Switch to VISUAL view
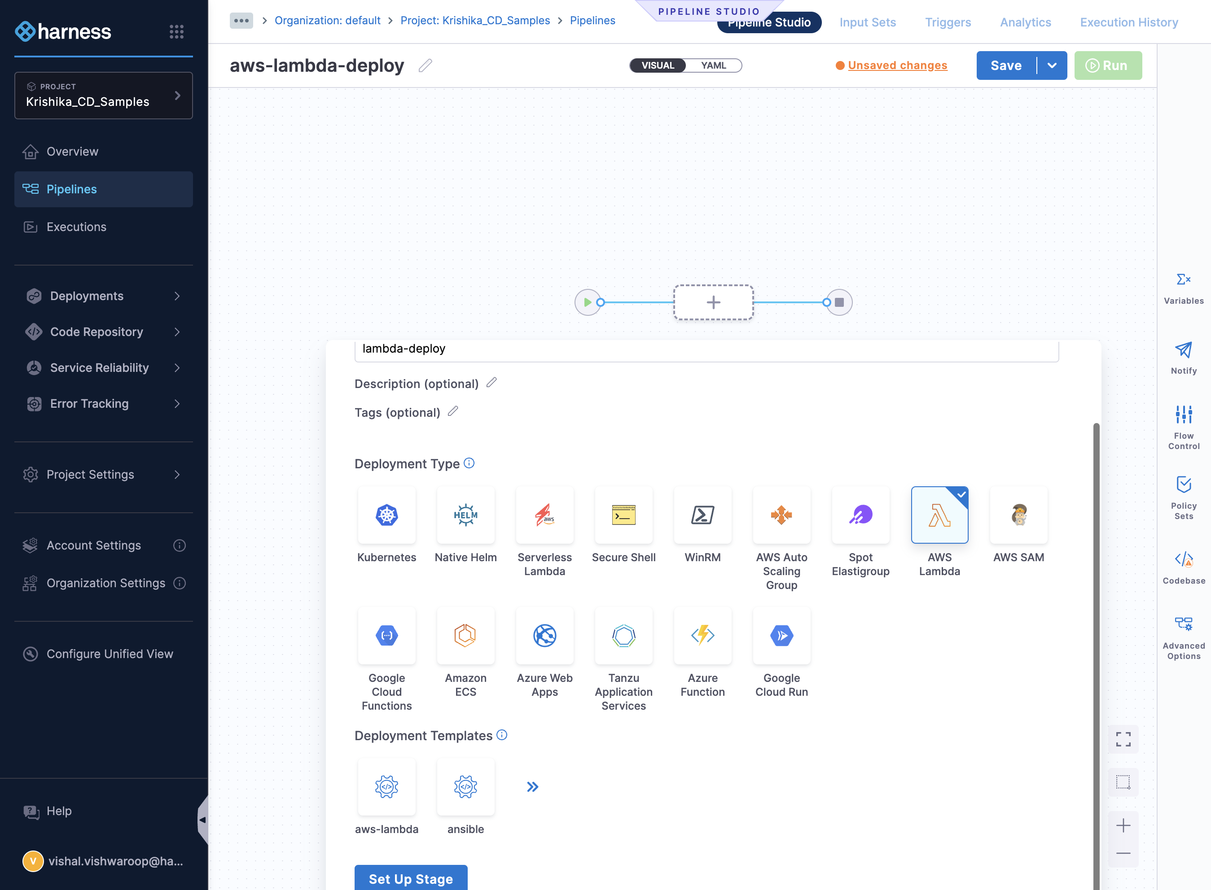 click(658, 65)
